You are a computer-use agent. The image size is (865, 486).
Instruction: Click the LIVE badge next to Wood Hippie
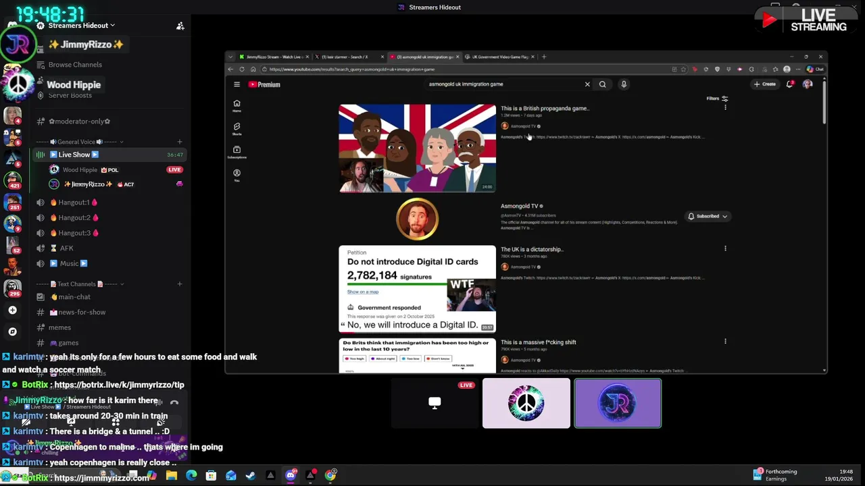tap(174, 169)
